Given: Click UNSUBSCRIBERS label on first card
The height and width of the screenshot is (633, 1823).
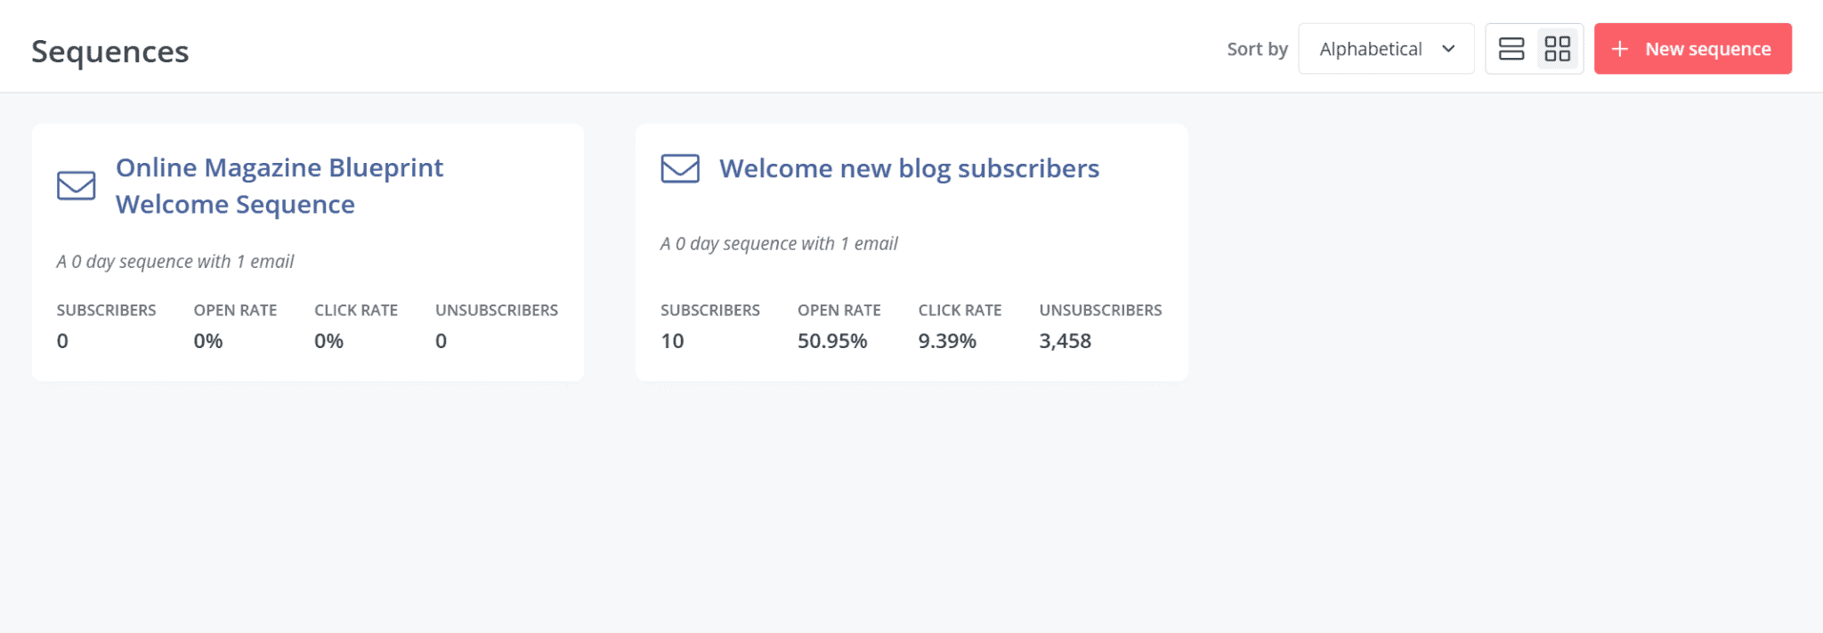Looking at the screenshot, I should 497,310.
